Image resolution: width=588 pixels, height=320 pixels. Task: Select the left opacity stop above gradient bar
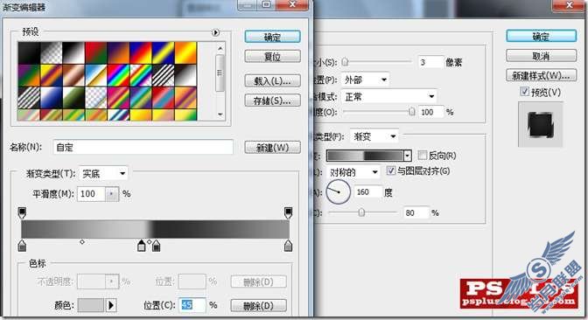[x=22, y=212]
